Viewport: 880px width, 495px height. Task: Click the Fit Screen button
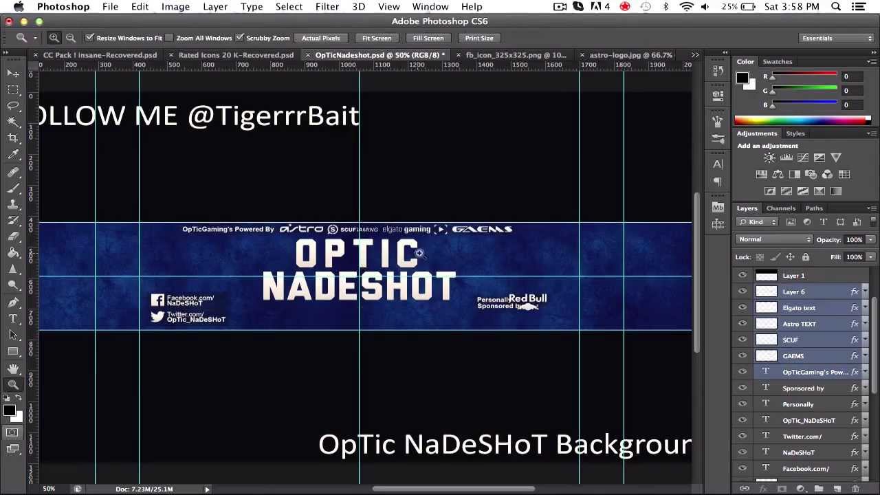[377, 38]
